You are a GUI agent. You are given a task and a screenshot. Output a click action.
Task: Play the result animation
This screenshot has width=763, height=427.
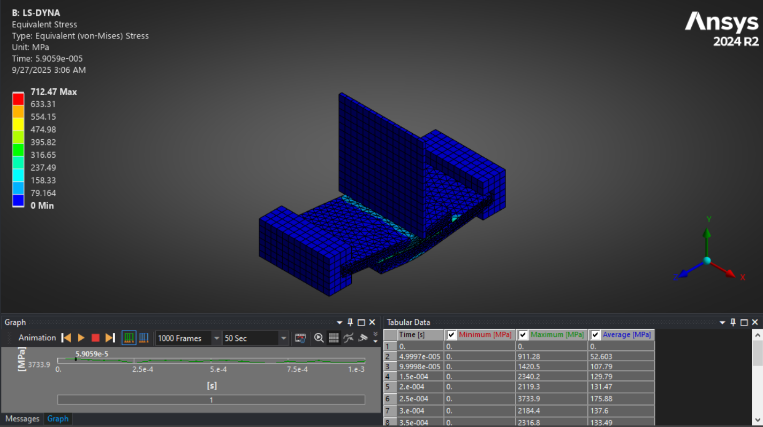[81, 338]
